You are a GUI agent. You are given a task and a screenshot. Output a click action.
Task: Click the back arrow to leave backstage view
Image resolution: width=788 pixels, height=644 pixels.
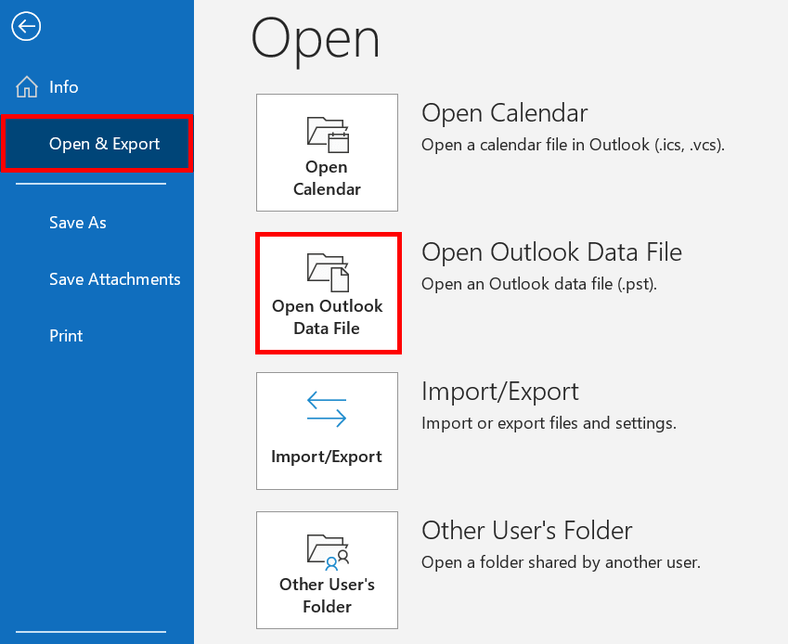(25, 27)
